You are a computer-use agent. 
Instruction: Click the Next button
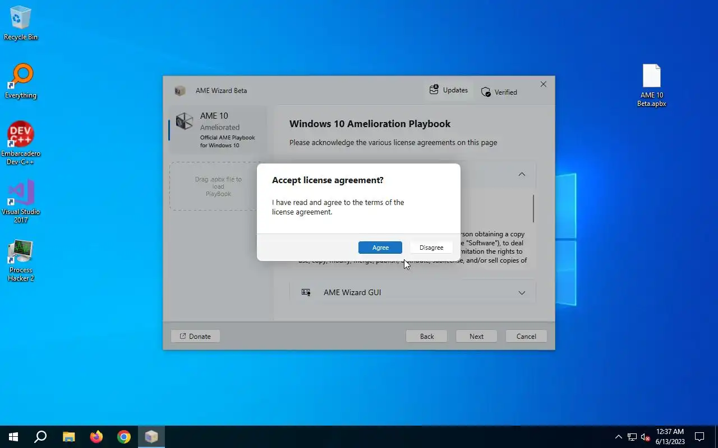coord(476,337)
